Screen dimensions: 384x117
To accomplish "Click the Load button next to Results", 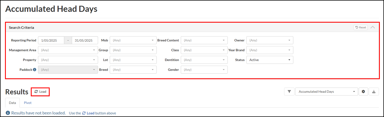I will [x=41, y=92].
